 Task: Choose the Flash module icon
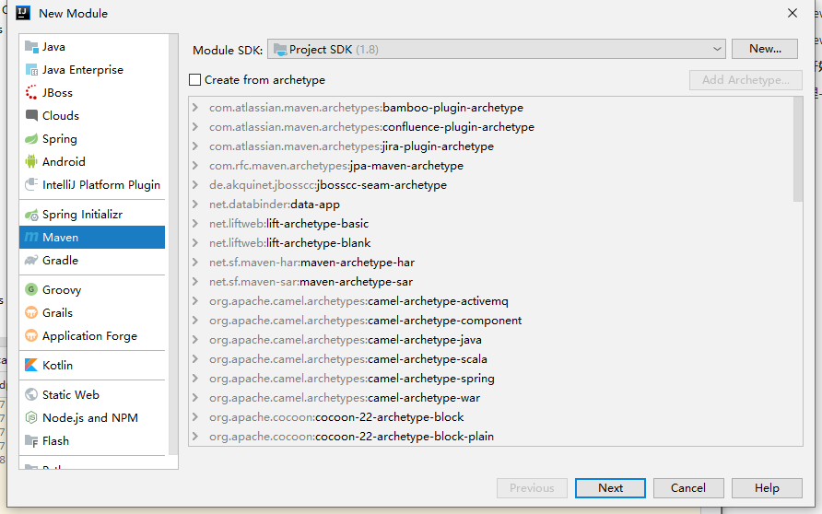31,440
